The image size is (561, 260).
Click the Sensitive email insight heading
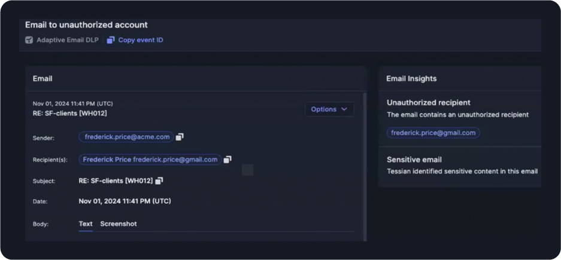(x=414, y=160)
